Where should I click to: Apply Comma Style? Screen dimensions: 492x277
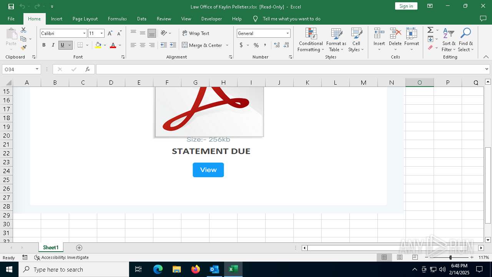click(265, 45)
